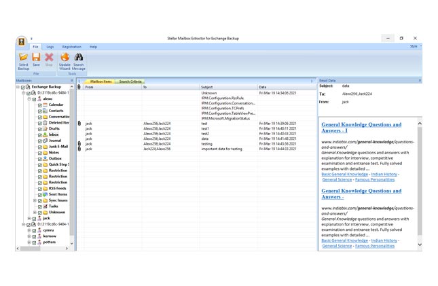
Task: Open the first 'General Science' link
Action: pos(337,179)
